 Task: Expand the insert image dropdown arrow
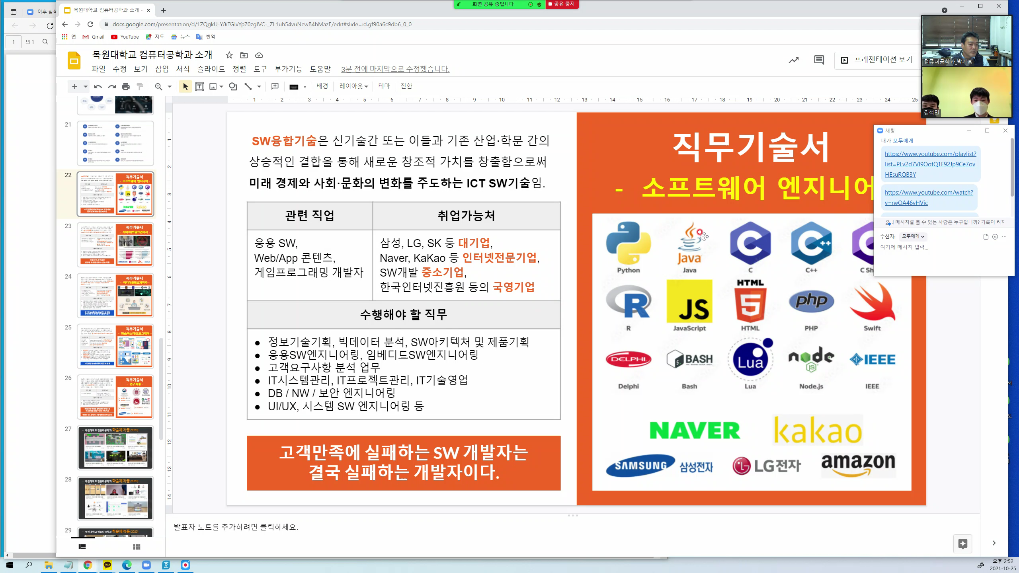[221, 86]
